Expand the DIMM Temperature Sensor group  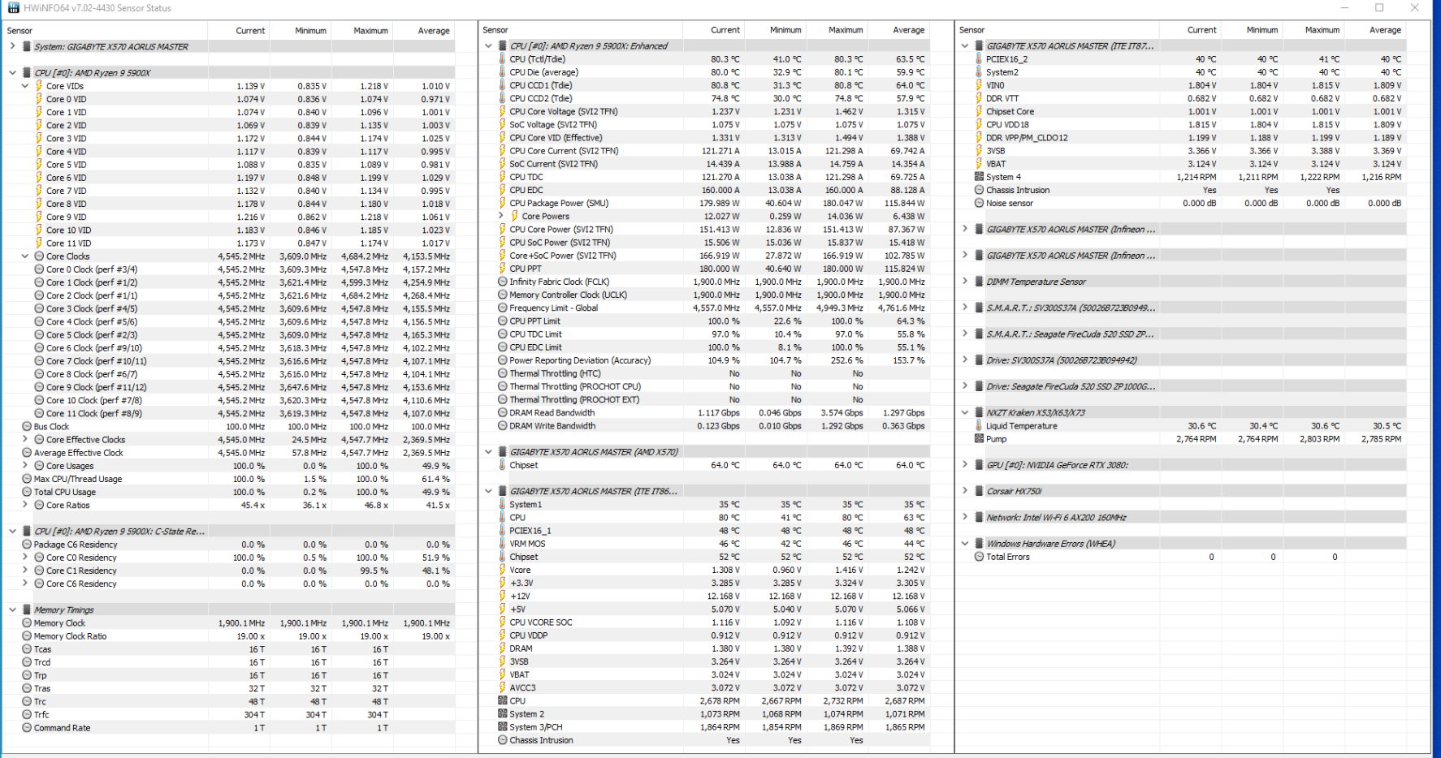tap(965, 282)
